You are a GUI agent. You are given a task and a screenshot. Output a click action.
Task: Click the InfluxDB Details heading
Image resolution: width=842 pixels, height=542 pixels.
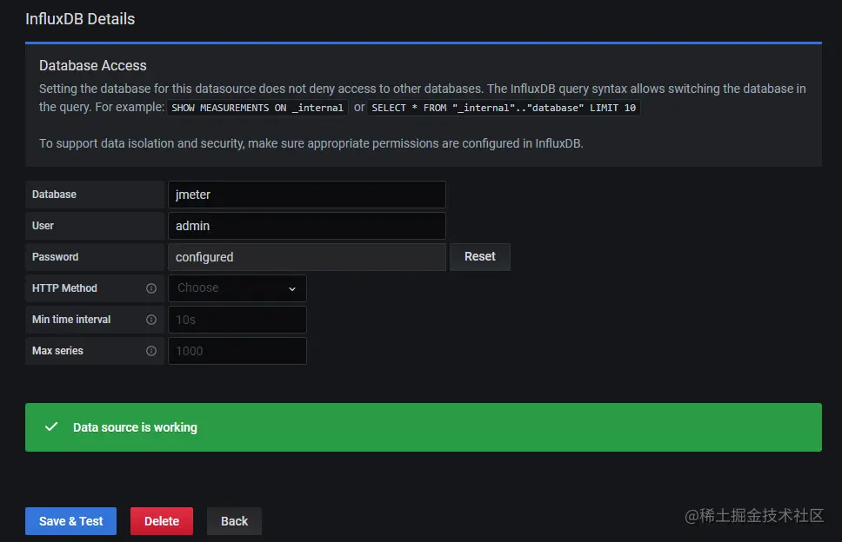click(x=80, y=19)
